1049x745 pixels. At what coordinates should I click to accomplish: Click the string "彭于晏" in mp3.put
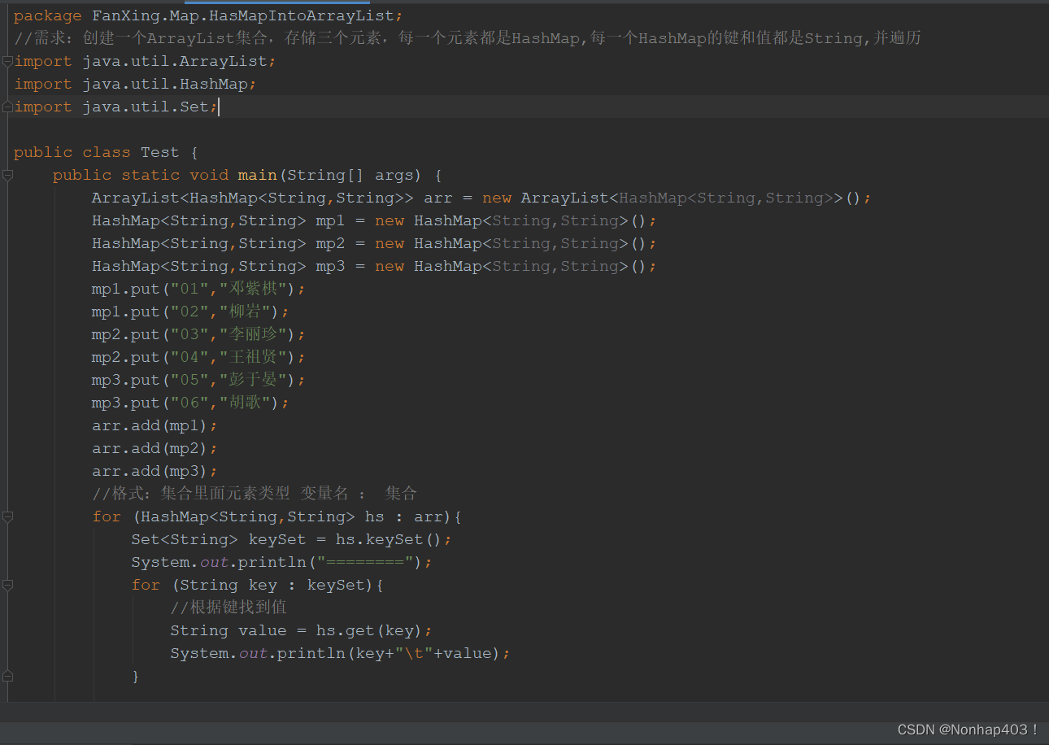click(253, 380)
